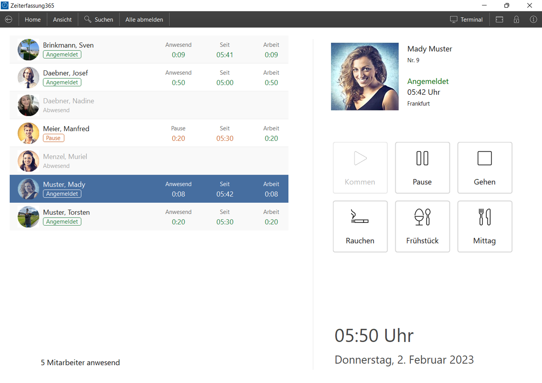Switch to Terminal mode
542x383 pixels.
(466, 19)
